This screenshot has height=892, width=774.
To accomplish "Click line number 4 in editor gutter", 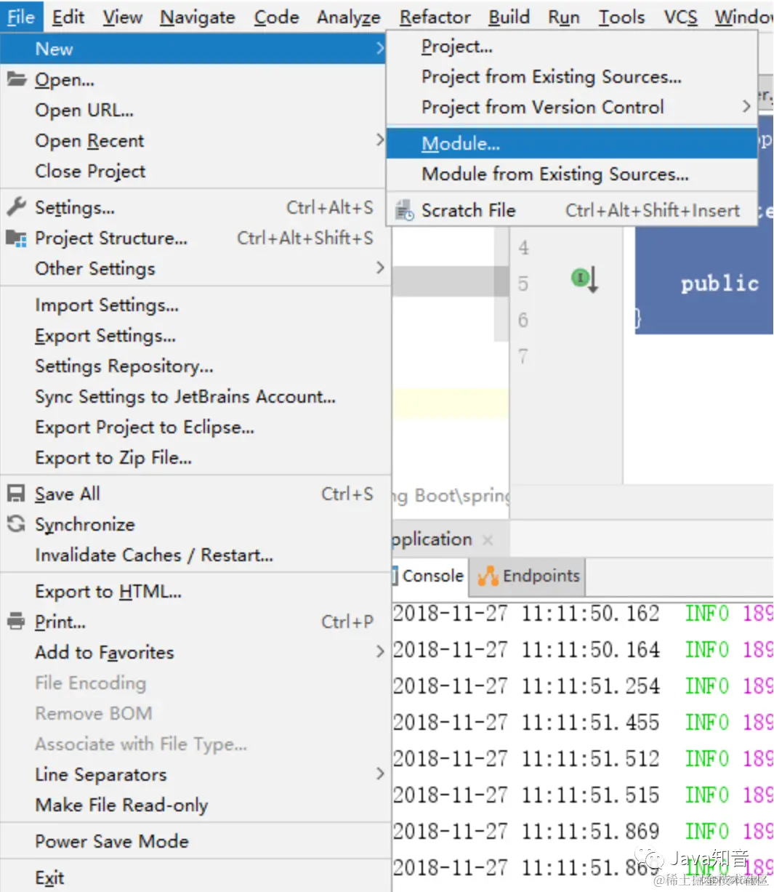I will click(x=523, y=248).
